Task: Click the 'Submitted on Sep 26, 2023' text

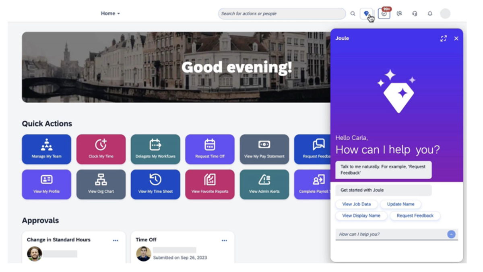Action: (180, 257)
